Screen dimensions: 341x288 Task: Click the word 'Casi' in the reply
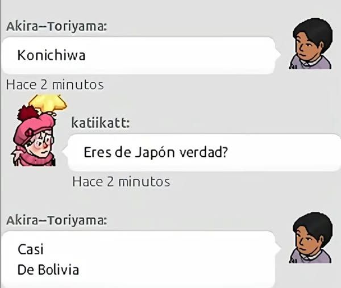[x=31, y=249]
